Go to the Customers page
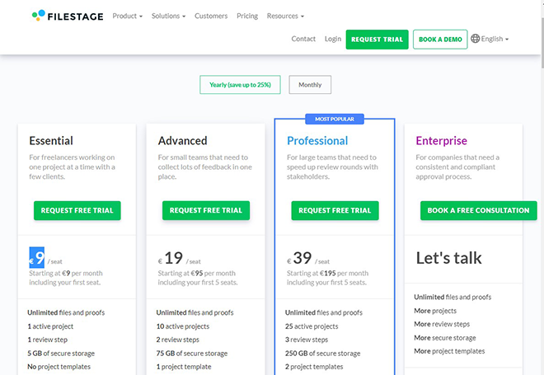Screen dimensions: 544x375 click(x=211, y=16)
